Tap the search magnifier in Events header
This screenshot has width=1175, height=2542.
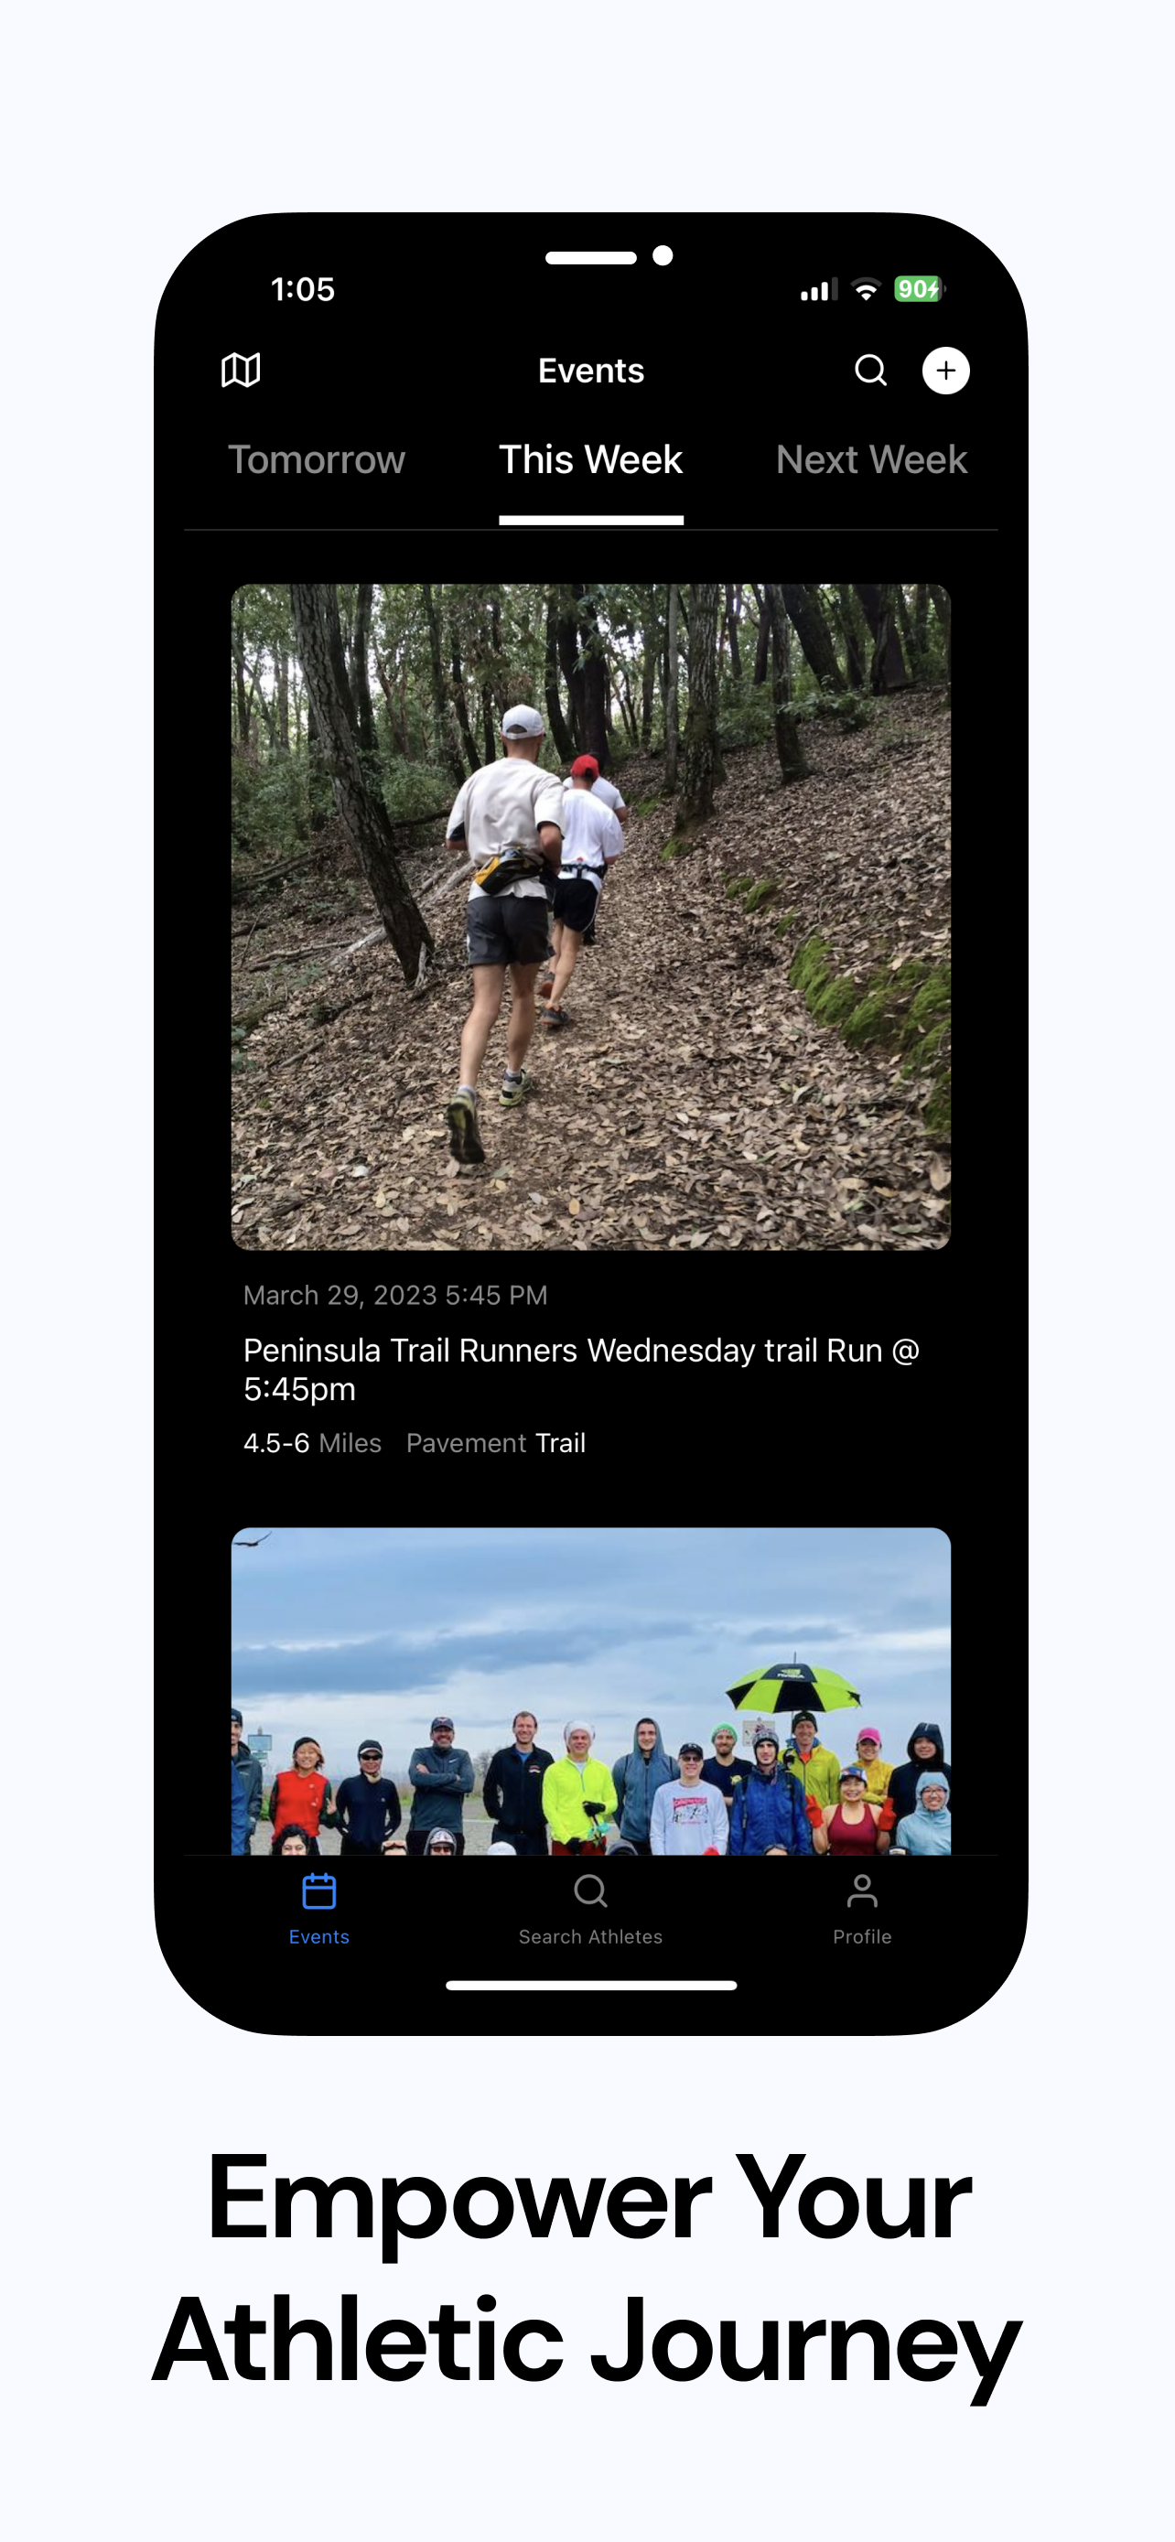(870, 370)
